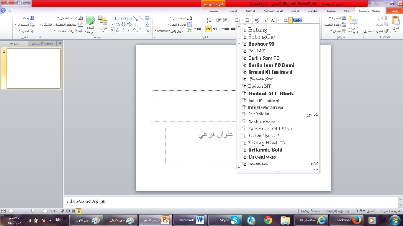
Task: Switch to Normal view in status bar
Action: tap(79, 211)
